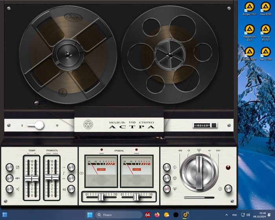
Task: Adjust the ГРОМКОСТЬ left channel fader
Action: [x=48, y=177]
